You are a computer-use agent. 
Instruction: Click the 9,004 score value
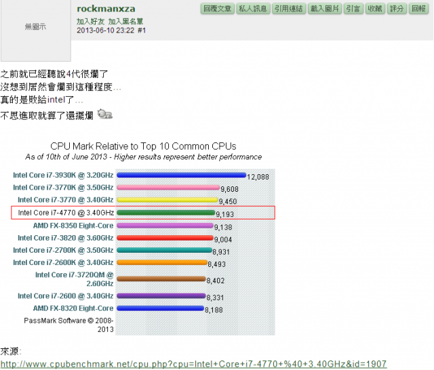pos(223,239)
